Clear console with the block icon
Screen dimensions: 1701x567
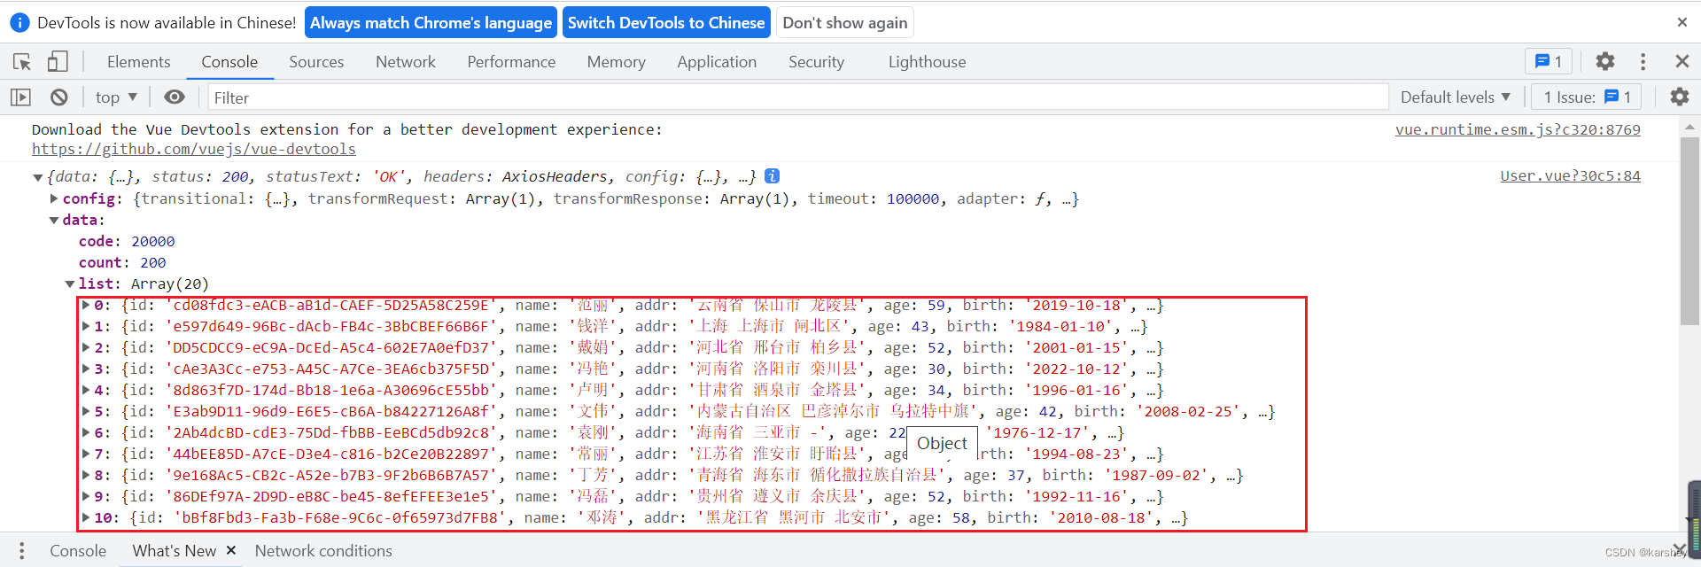pyautogui.click(x=58, y=97)
